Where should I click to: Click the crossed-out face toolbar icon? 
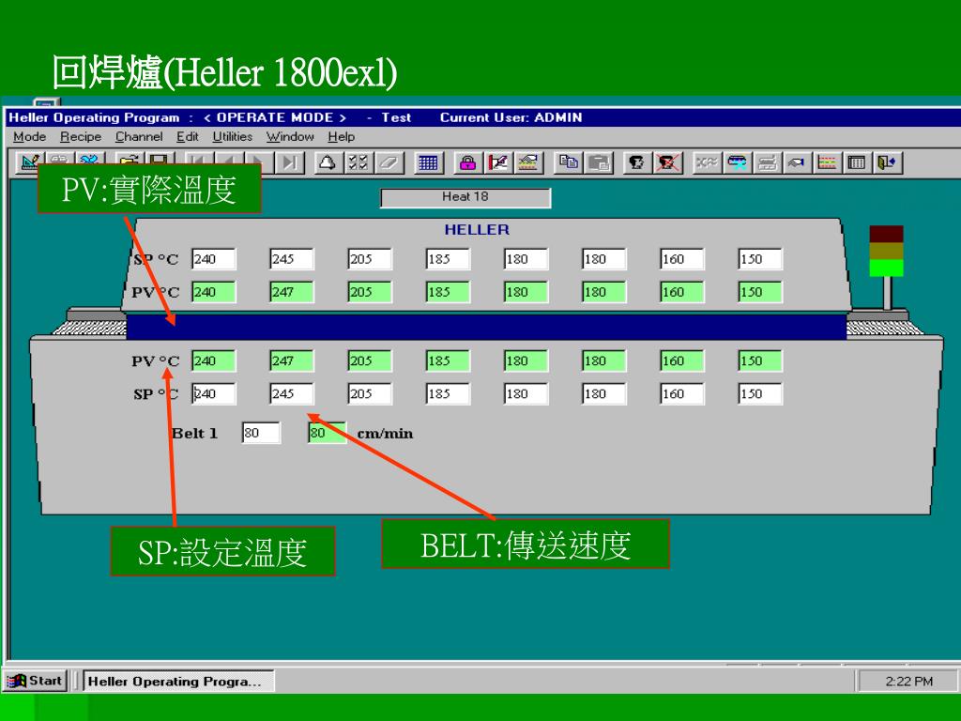(x=667, y=162)
